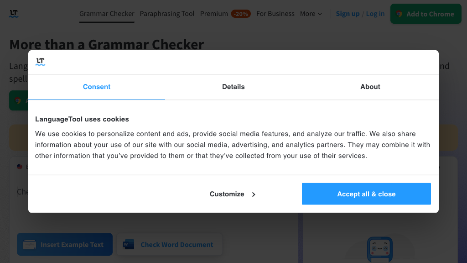Open Grammar Checker in the navigation
Viewport: 467px width, 263px height.
pyautogui.click(x=107, y=14)
